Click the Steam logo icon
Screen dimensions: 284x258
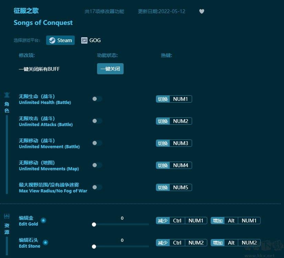[x=52, y=40]
